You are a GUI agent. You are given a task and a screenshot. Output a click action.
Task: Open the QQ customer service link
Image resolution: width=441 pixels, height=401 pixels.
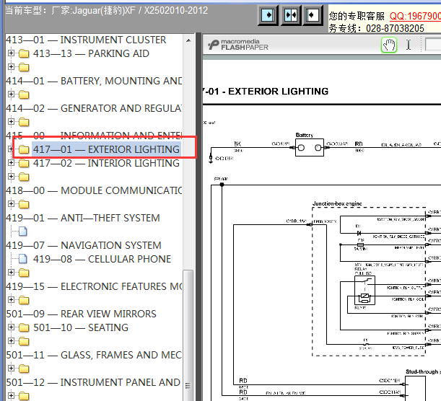coord(415,16)
